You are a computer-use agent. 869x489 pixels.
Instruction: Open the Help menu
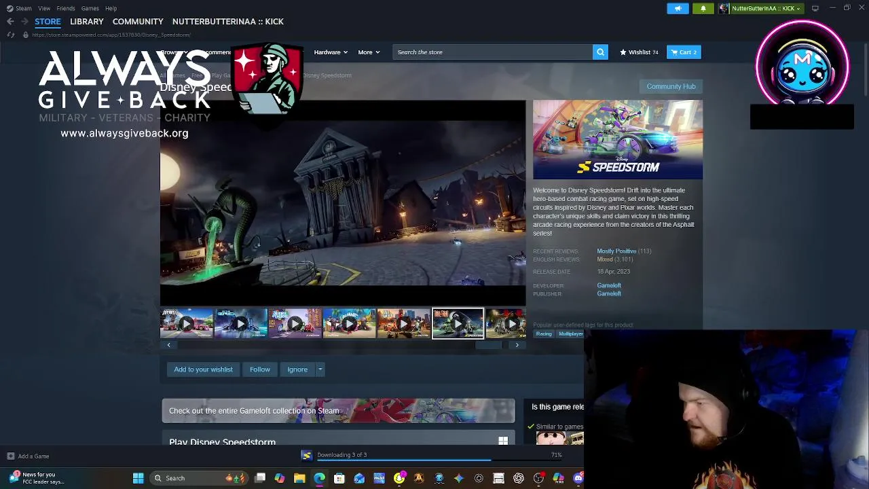point(111,8)
